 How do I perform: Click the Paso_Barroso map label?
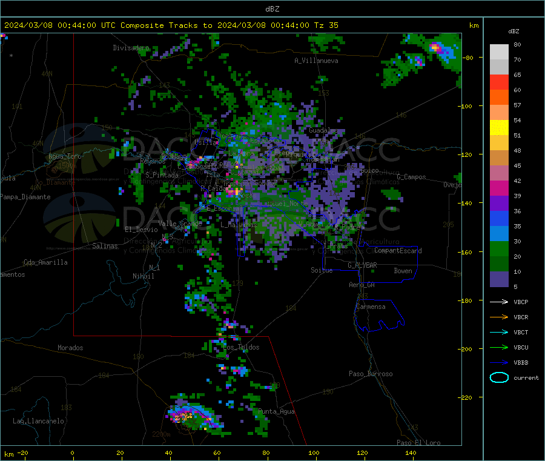[371, 374]
